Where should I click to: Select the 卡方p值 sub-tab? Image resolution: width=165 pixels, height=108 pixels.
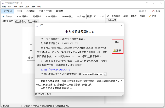pyautogui.click(x=81, y=16)
